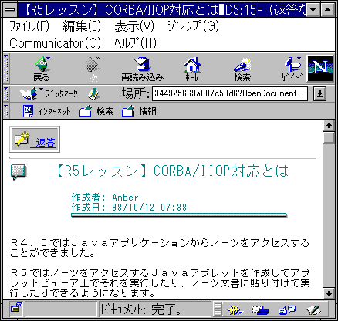Follow the 返答 reply link
Image resolution: width=338 pixels, height=321 pixels.
pyautogui.click(x=46, y=142)
